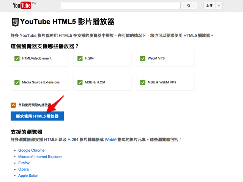Open the dropdown arrow next to 上傳
This screenshot has height=182, width=243.
219,6
